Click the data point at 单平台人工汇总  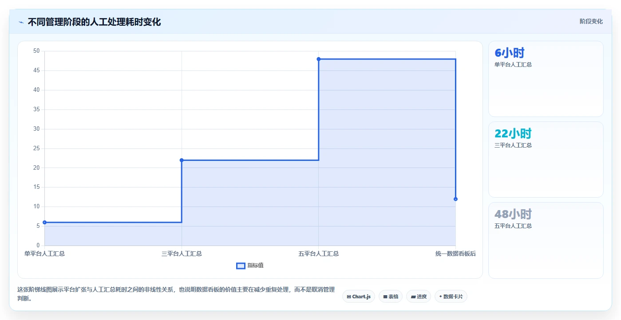[45, 222]
